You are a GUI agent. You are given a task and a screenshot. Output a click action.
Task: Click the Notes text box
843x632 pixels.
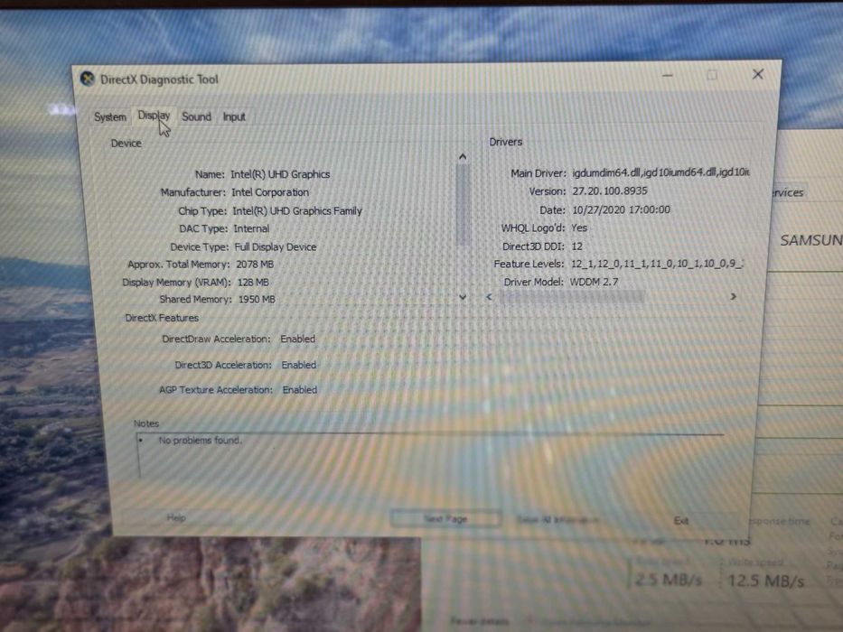click(430, 455)
